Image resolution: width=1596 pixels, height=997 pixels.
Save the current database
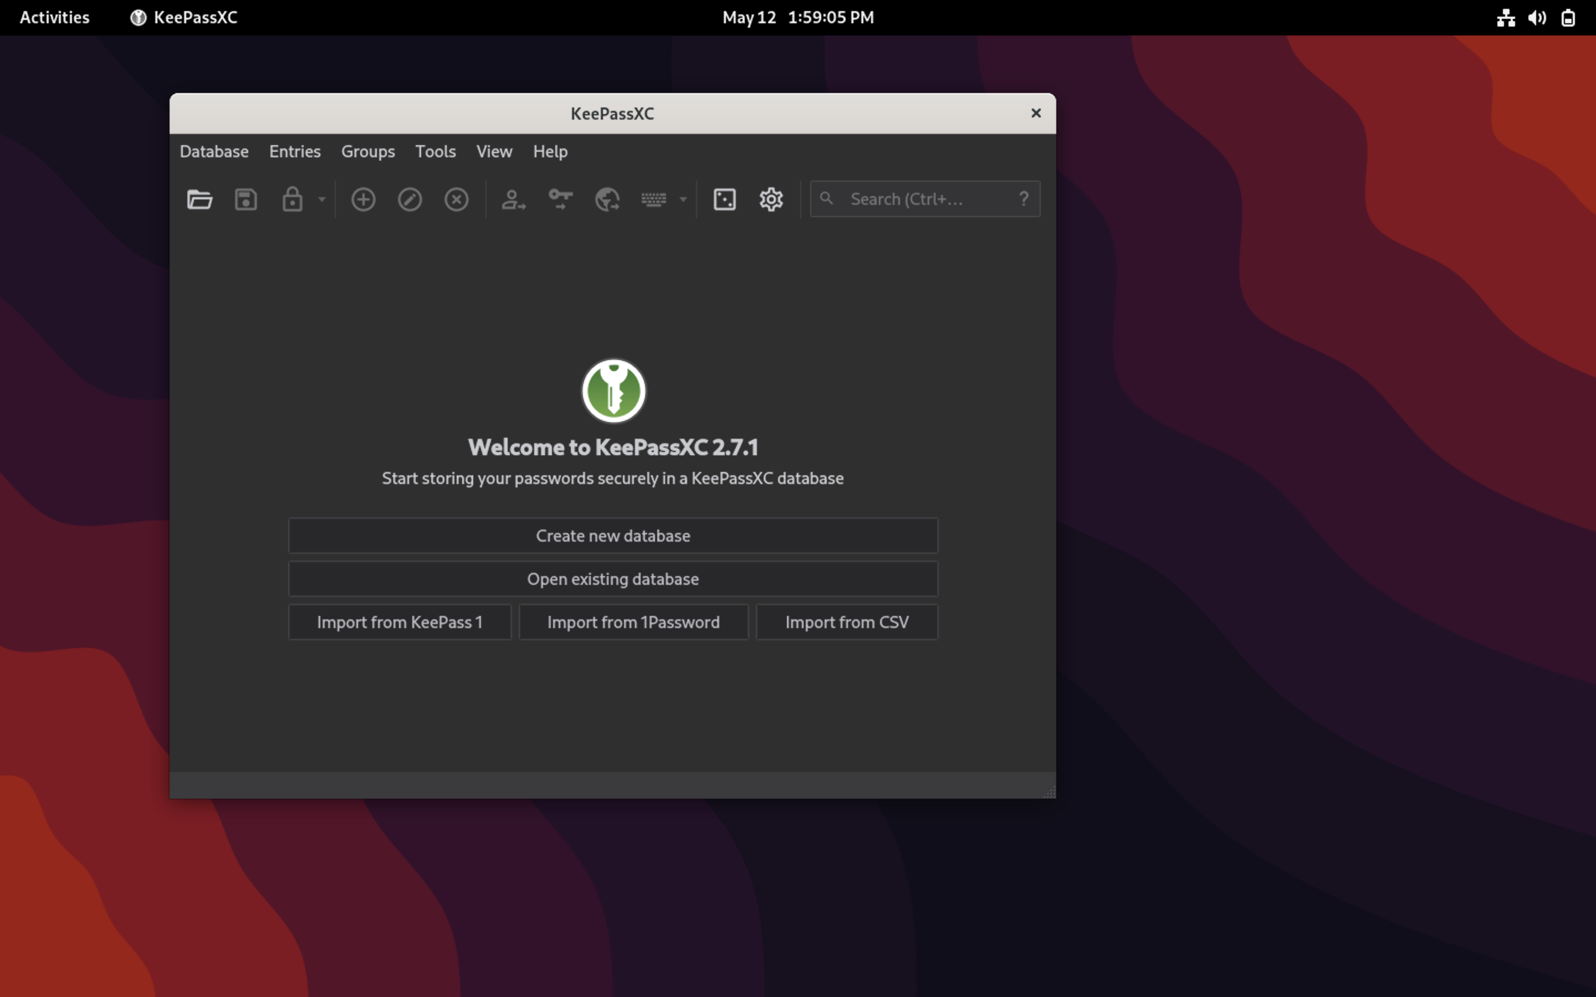245,199
